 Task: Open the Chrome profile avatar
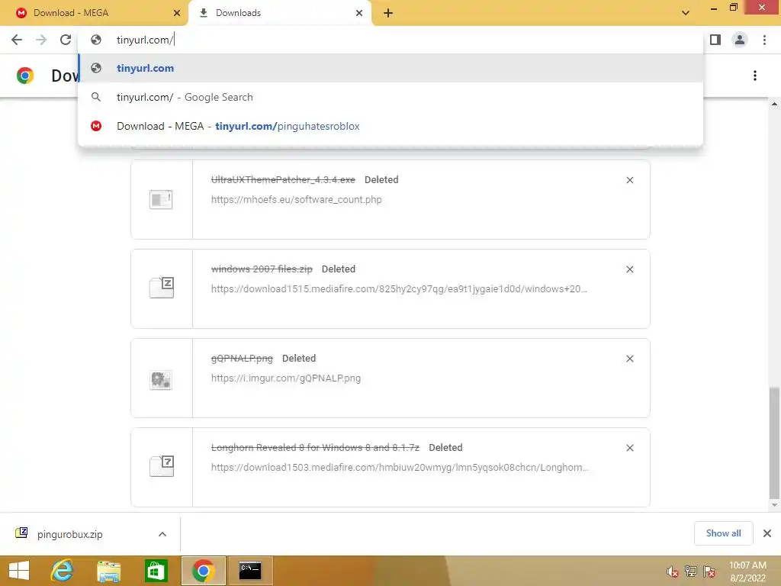(740, 40)
